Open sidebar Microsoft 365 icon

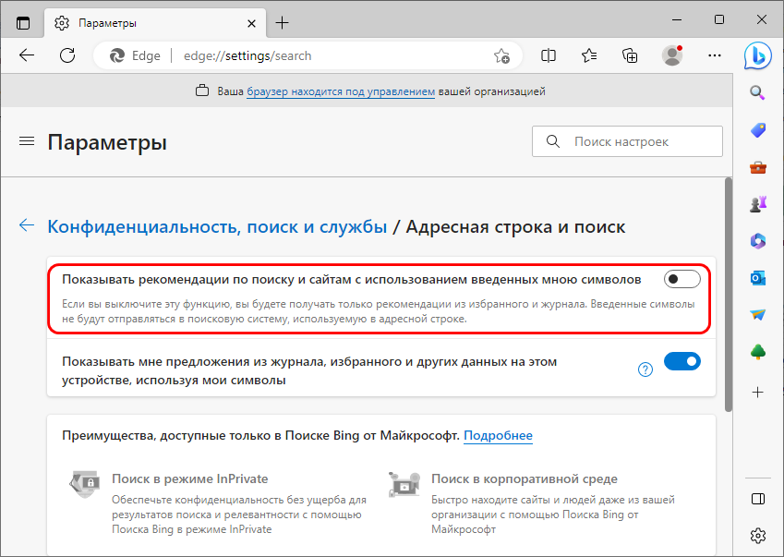[758, 241]
